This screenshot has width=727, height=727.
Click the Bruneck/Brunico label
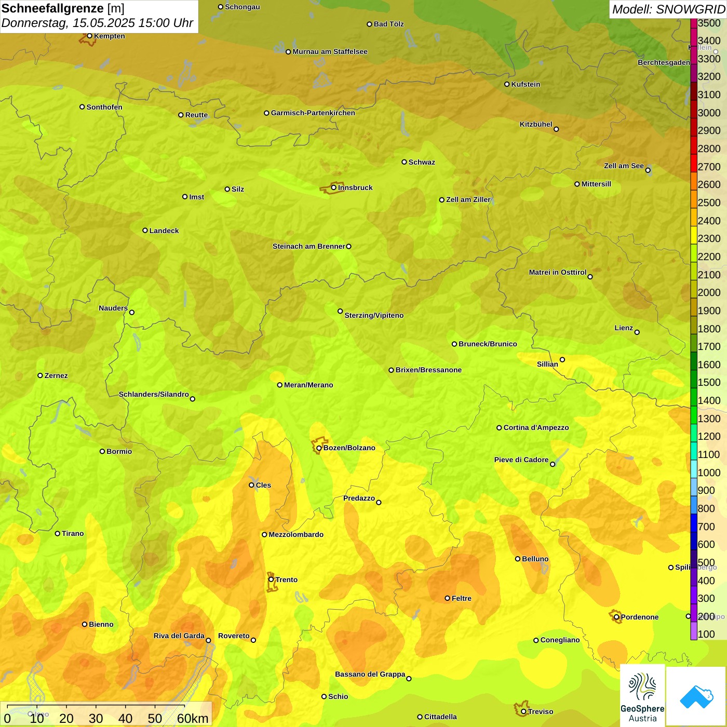click(x=488, y=344)
